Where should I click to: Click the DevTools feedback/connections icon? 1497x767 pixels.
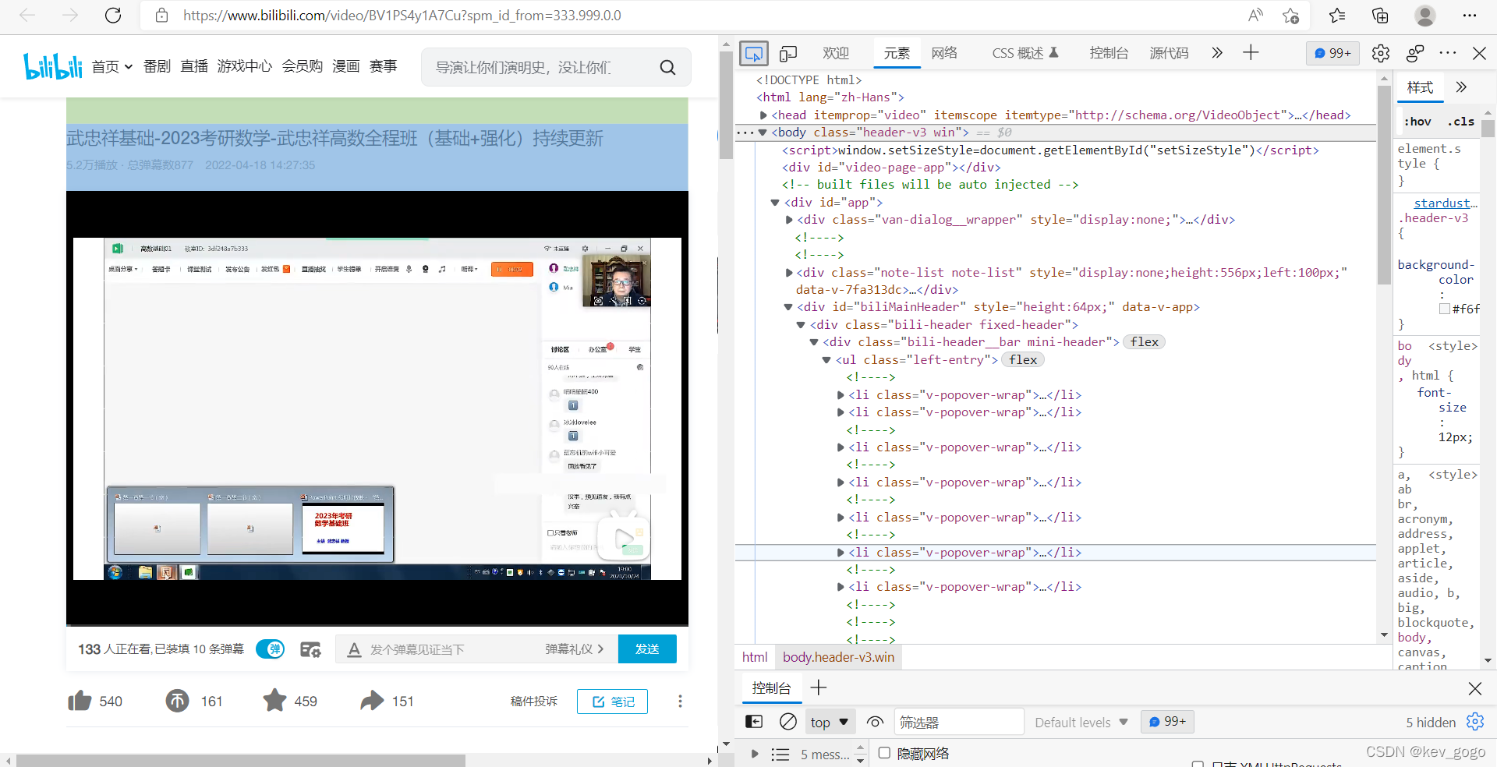coord(1415,53)
